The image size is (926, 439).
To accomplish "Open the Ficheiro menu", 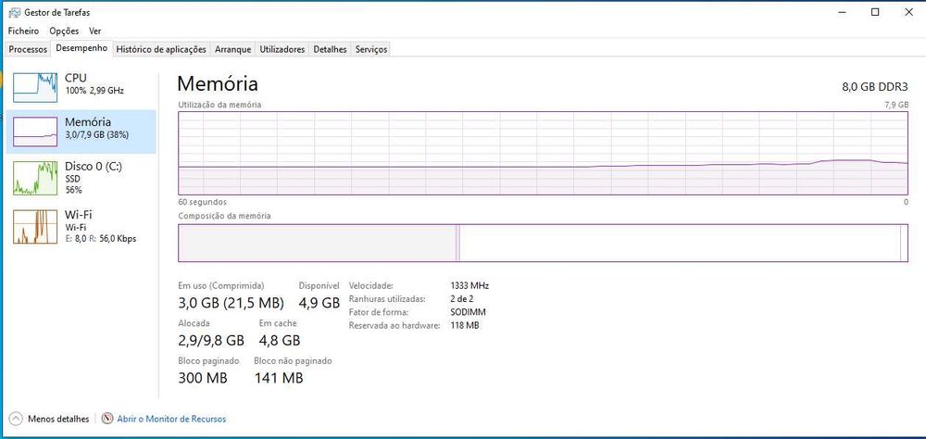I will pyautogui.click(x=22, y=31).
